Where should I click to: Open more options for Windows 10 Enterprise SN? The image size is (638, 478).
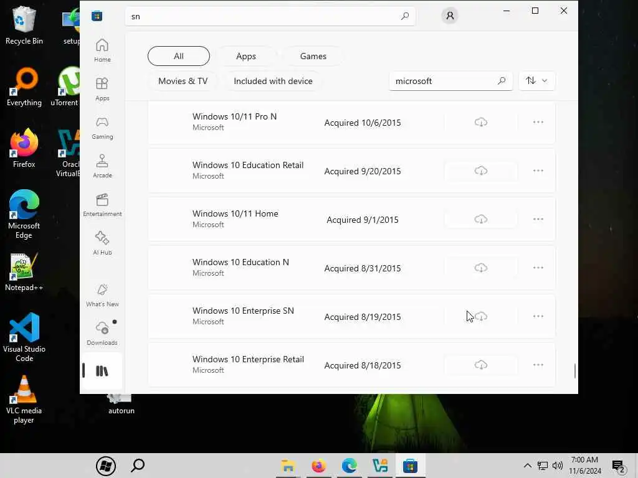[x=538, y=317]
